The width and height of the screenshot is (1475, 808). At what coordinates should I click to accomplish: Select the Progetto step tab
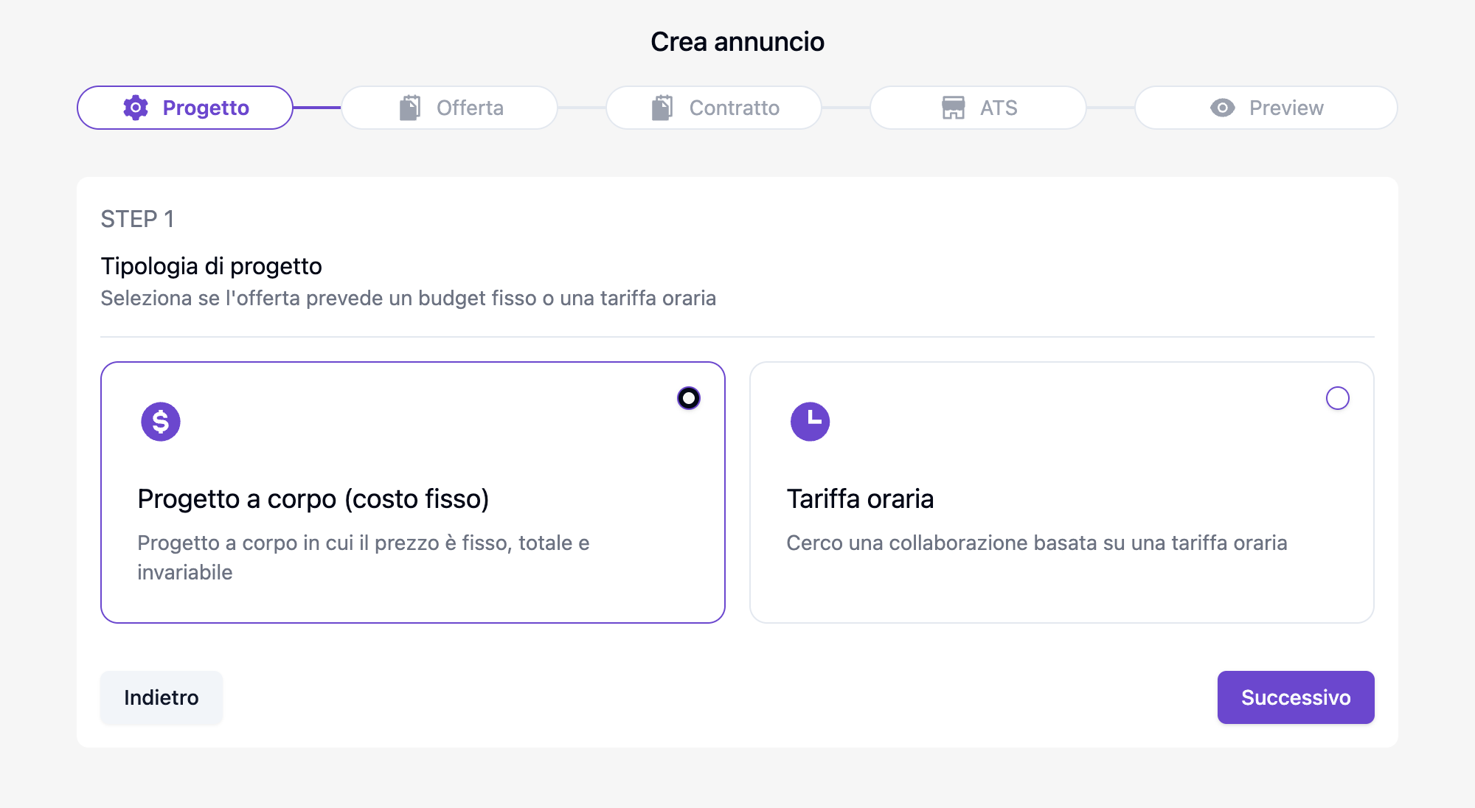184,108
